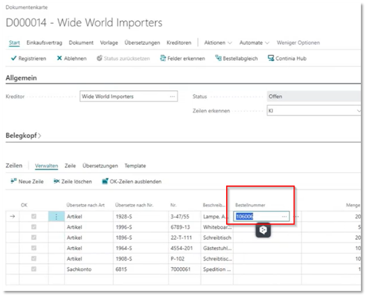Open the Aktionen dropdown menu
This screenshot has height=297, width=367.
click(218, 43)
